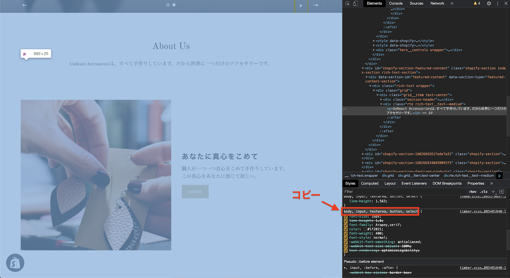
Task: Click the Shopify bag icon on page
Action: tap(15, 263)
